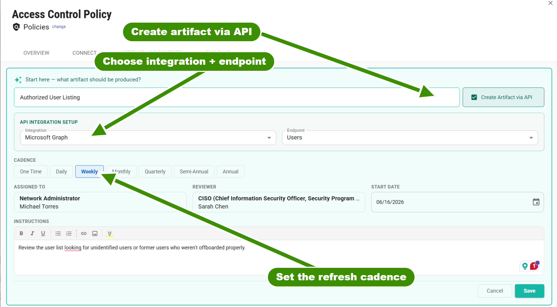Click the green lightbulb suggestion icon

(525, 266)
